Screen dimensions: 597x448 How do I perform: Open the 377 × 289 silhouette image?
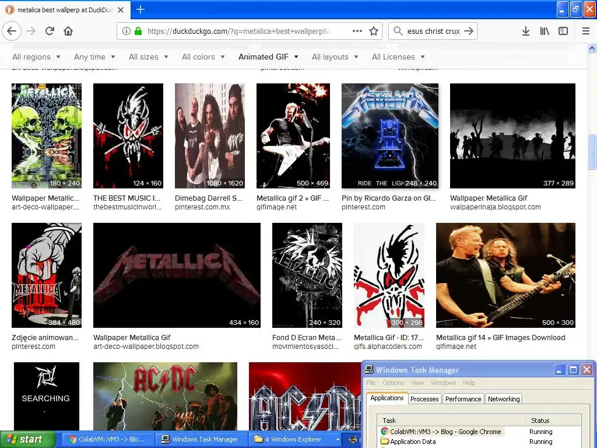pyautogui.click(x=512, y=135)
